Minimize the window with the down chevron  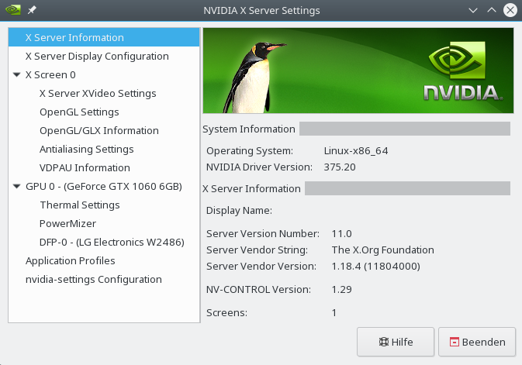[473, 10]
